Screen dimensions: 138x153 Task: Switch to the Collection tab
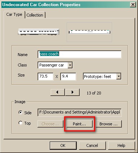(35, 15)
